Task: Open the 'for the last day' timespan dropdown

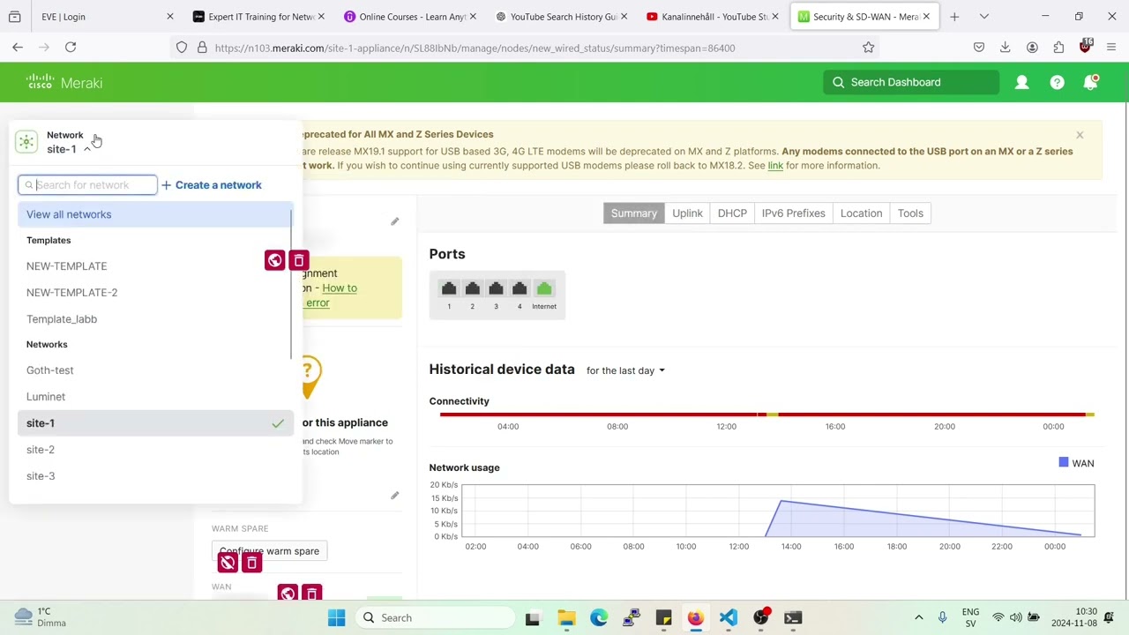Action: click(x=625, y=370)
